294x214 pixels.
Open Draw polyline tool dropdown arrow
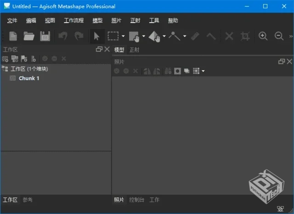(185, 36)
